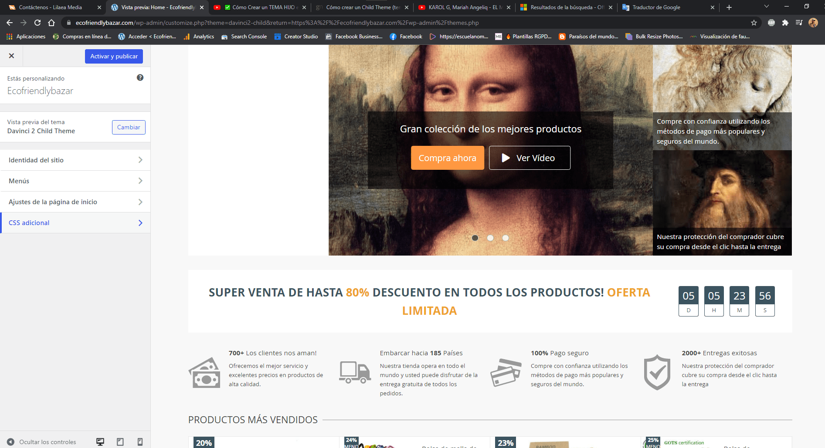Screen dimensions: 825x448
Task: Open the Chrome profile avatar
Action: point(813,23)
